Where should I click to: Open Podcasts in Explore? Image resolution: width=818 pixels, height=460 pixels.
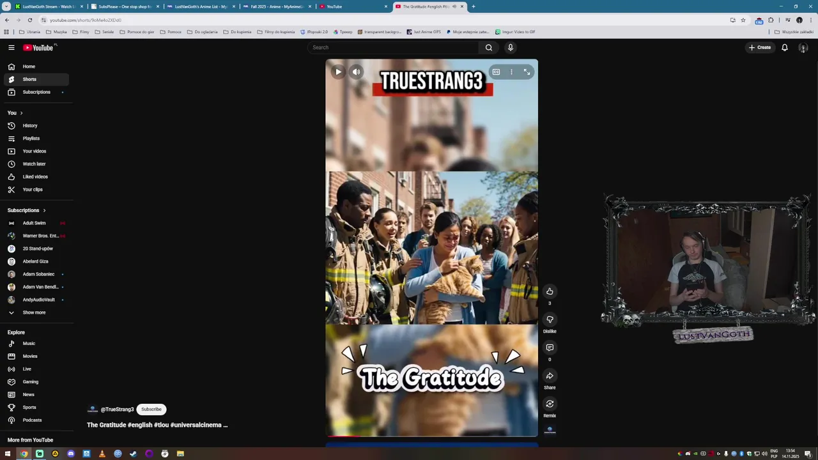36,420
